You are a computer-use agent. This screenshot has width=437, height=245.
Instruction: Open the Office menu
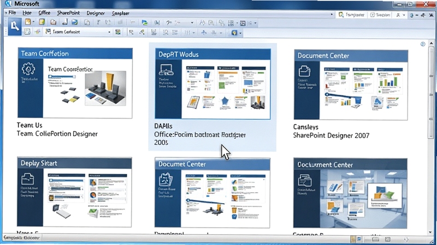[44, 13]
